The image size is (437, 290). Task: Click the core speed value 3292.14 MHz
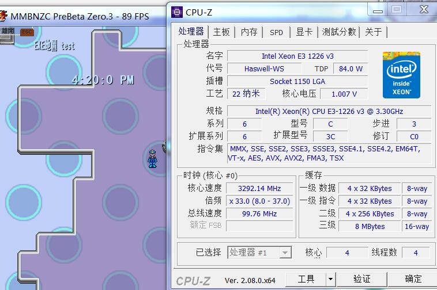coord(259,188)
